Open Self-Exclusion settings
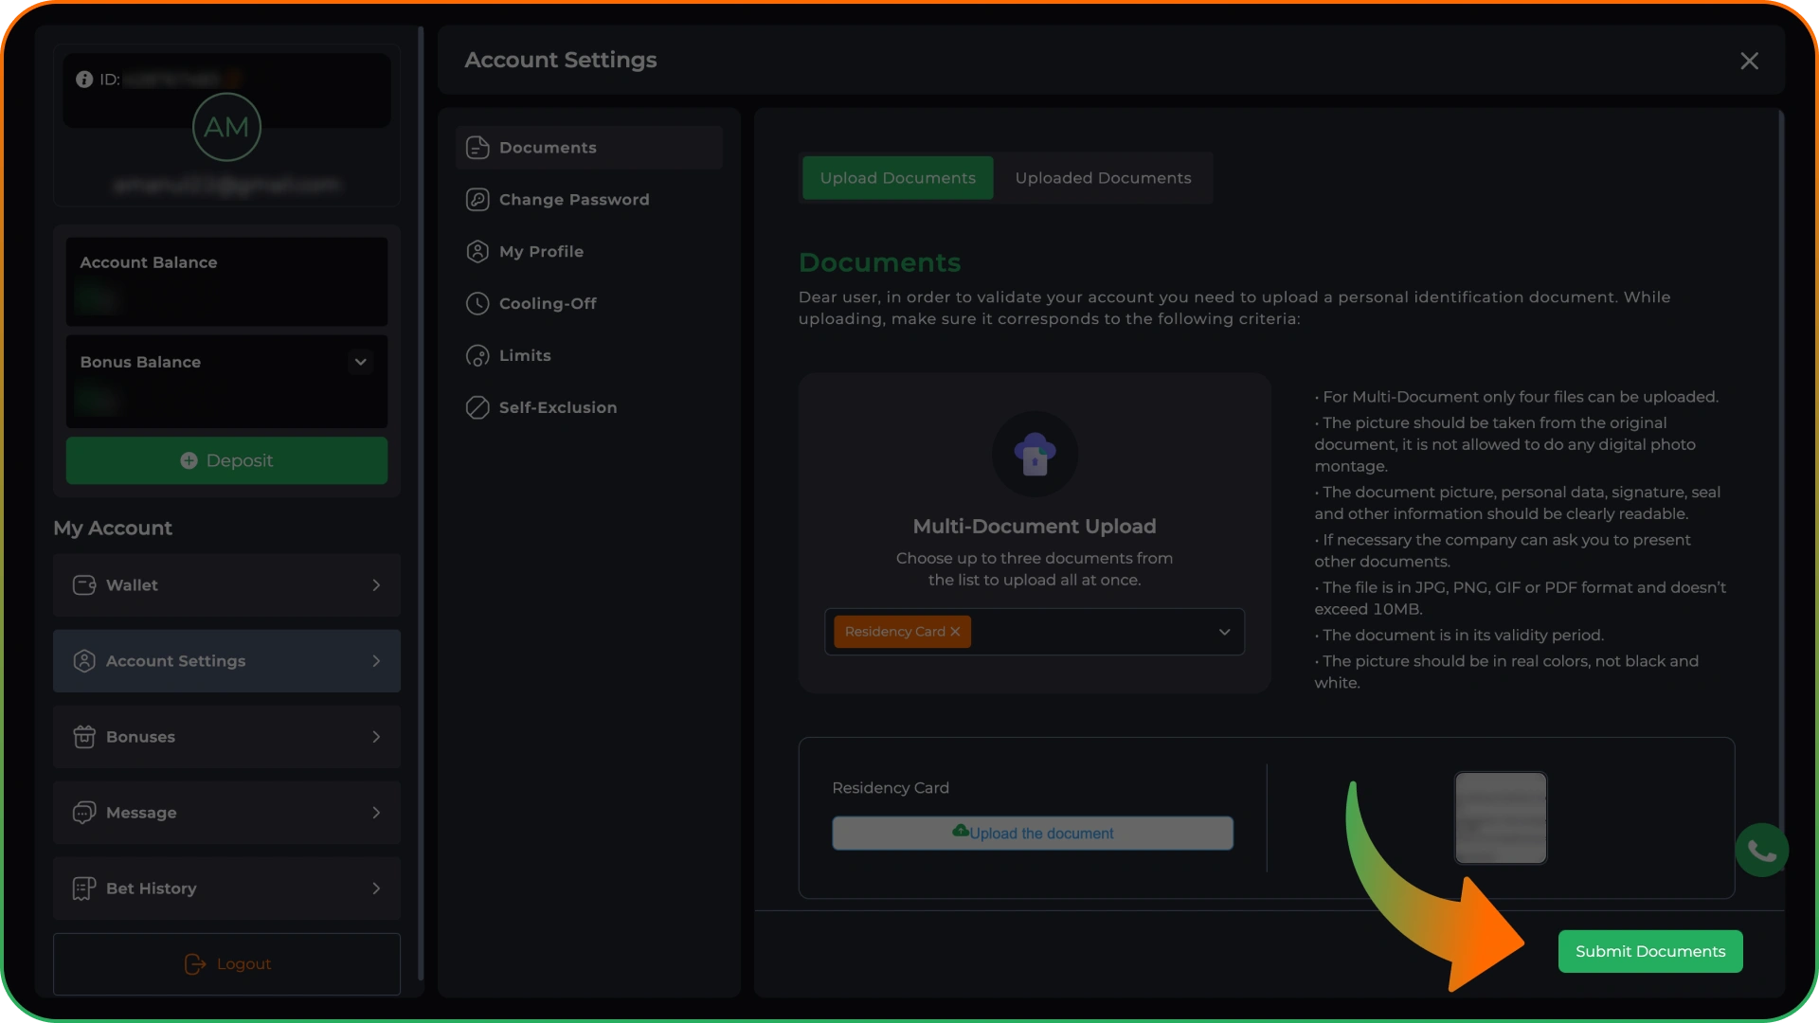Viewport: 1819px width, 1023px height. (x=588, y=408)
